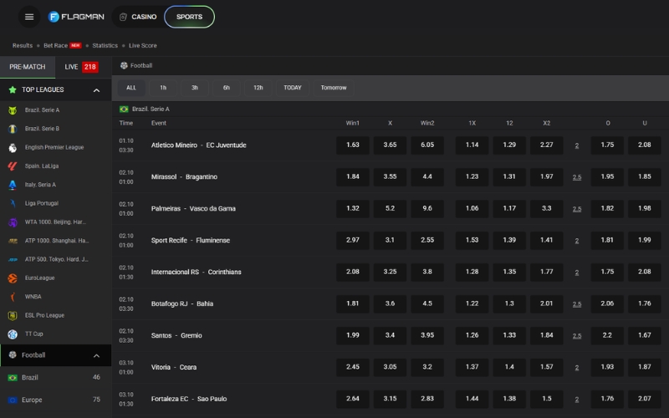Open total line 2 for Sport Recife match
The height and width of the screenshot is (418, 669).
[x=577, y=241]
